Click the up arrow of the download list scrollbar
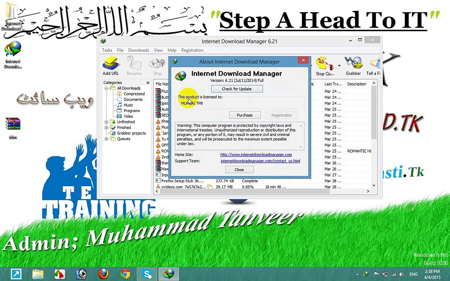Image resolution: width=450 pixels, height=281 pixels. [374, 83]
